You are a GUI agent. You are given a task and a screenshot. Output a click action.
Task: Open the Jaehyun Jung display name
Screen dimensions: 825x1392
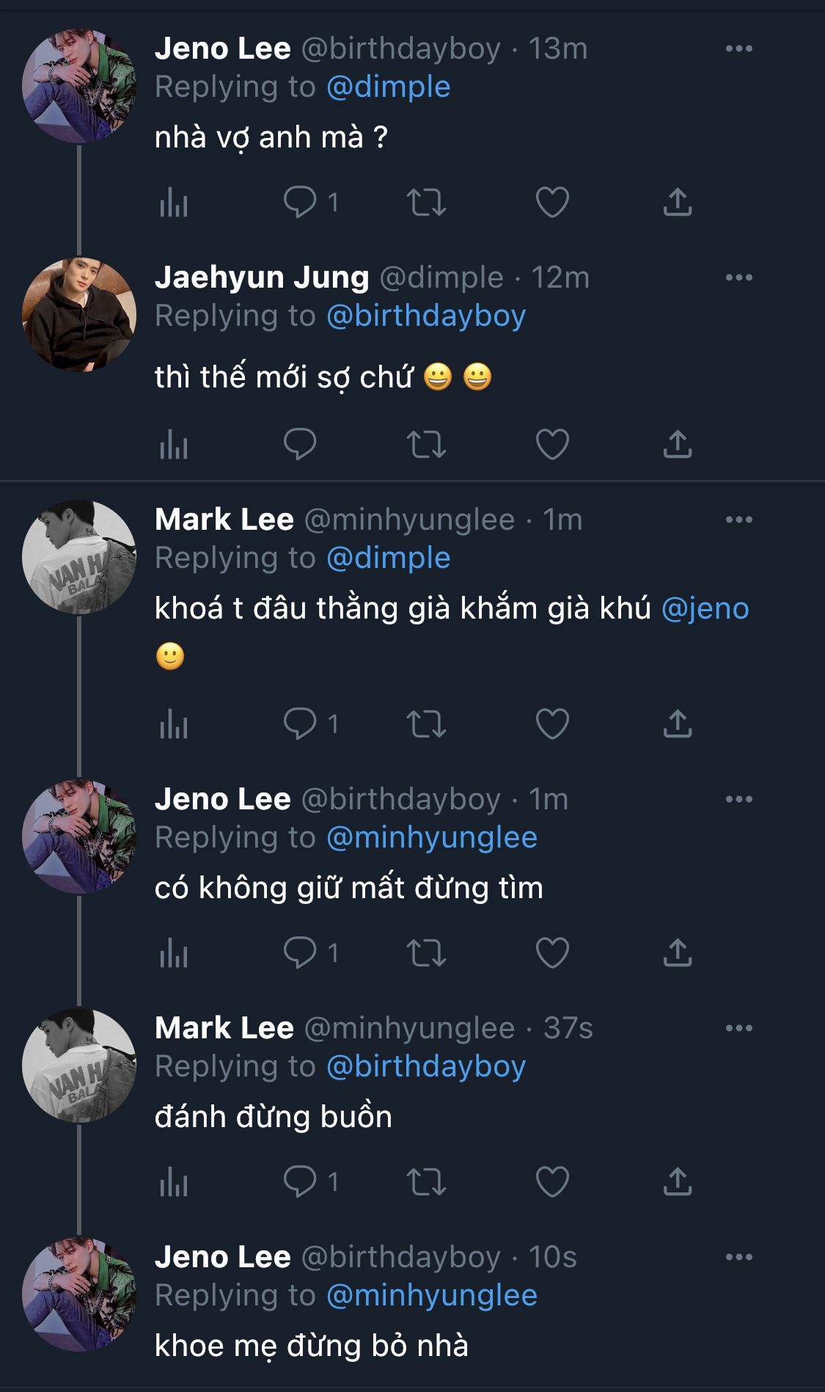click(x=262, y=277)
